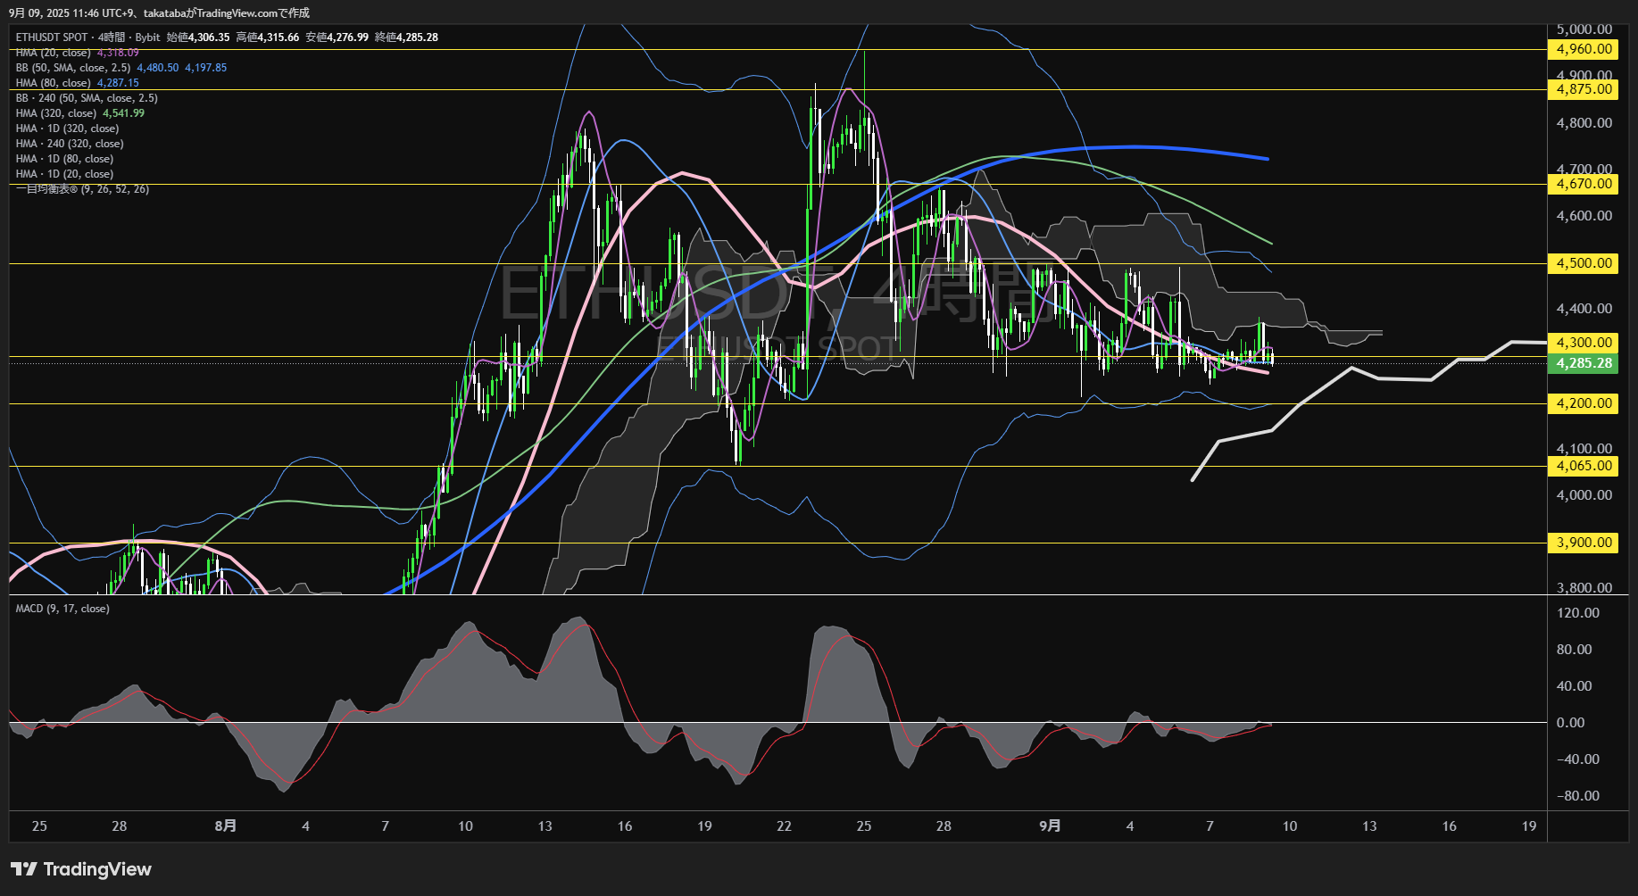Click the 120.00 MACD scale value

1577,613
